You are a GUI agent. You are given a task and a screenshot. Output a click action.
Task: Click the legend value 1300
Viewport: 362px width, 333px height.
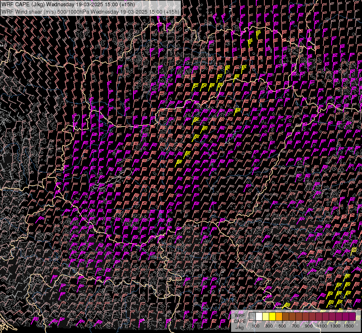[x=335, y=326]
